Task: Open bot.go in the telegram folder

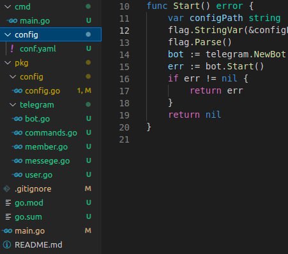Action: [x=38, y=119]
